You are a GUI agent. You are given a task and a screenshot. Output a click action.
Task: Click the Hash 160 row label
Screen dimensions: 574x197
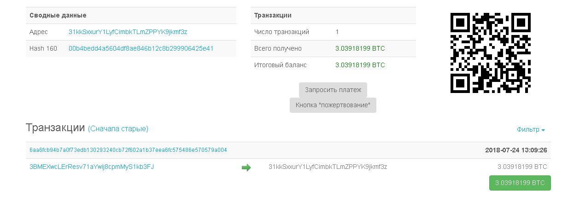tap(43, 48)
